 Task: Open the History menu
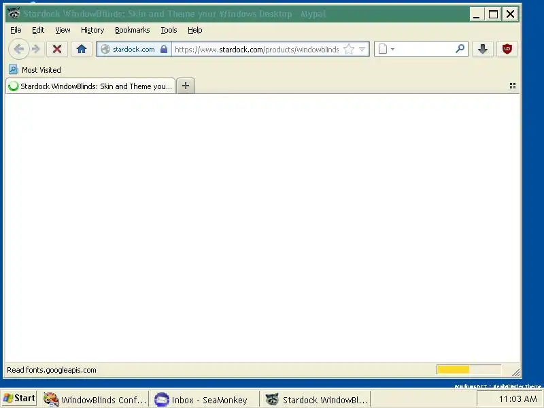tap(92, 30)
